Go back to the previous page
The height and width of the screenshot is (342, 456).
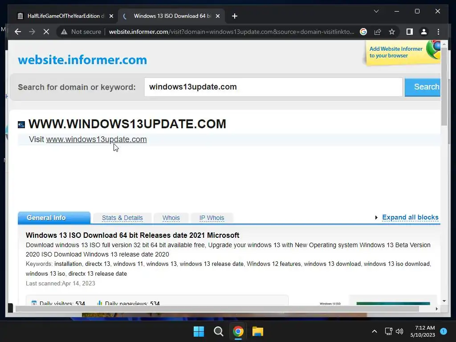(18, 32)
